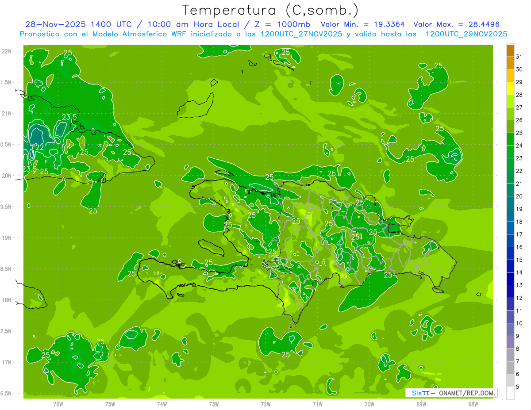Select the white swatch below legend label 5
This screenshot has width=531, height=410.
(x=510, y=393)
